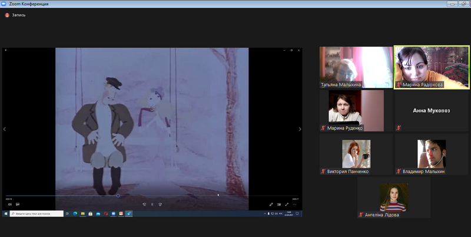471x237 pixels.
Task: Expand the video to full screen
Action: tap(287, 204)
